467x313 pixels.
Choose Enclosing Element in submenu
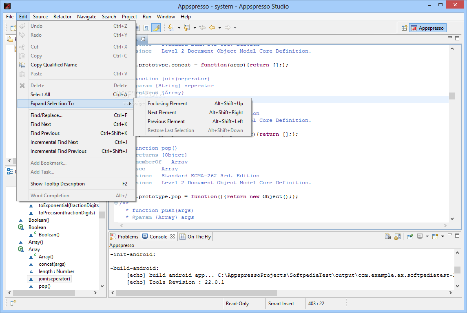(193, 104)
